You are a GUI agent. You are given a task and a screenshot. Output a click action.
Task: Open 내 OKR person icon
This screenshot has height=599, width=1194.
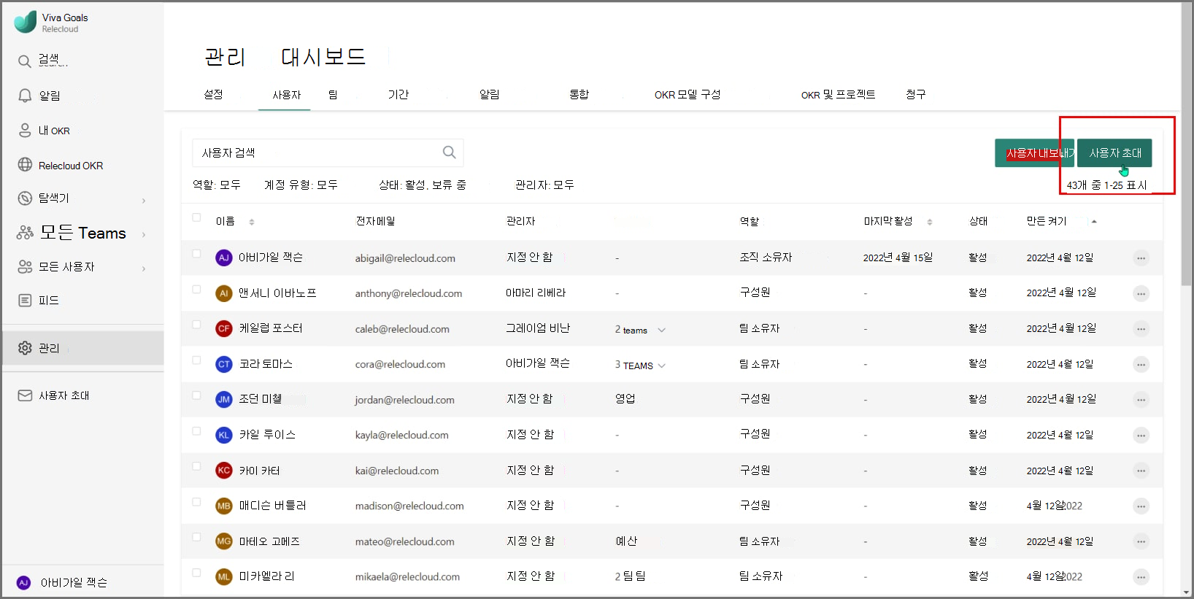(x=25, y=131)
